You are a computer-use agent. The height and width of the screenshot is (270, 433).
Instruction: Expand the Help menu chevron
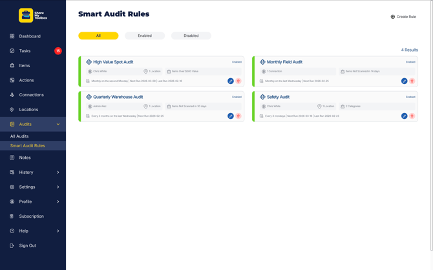(x=58, y=231)
